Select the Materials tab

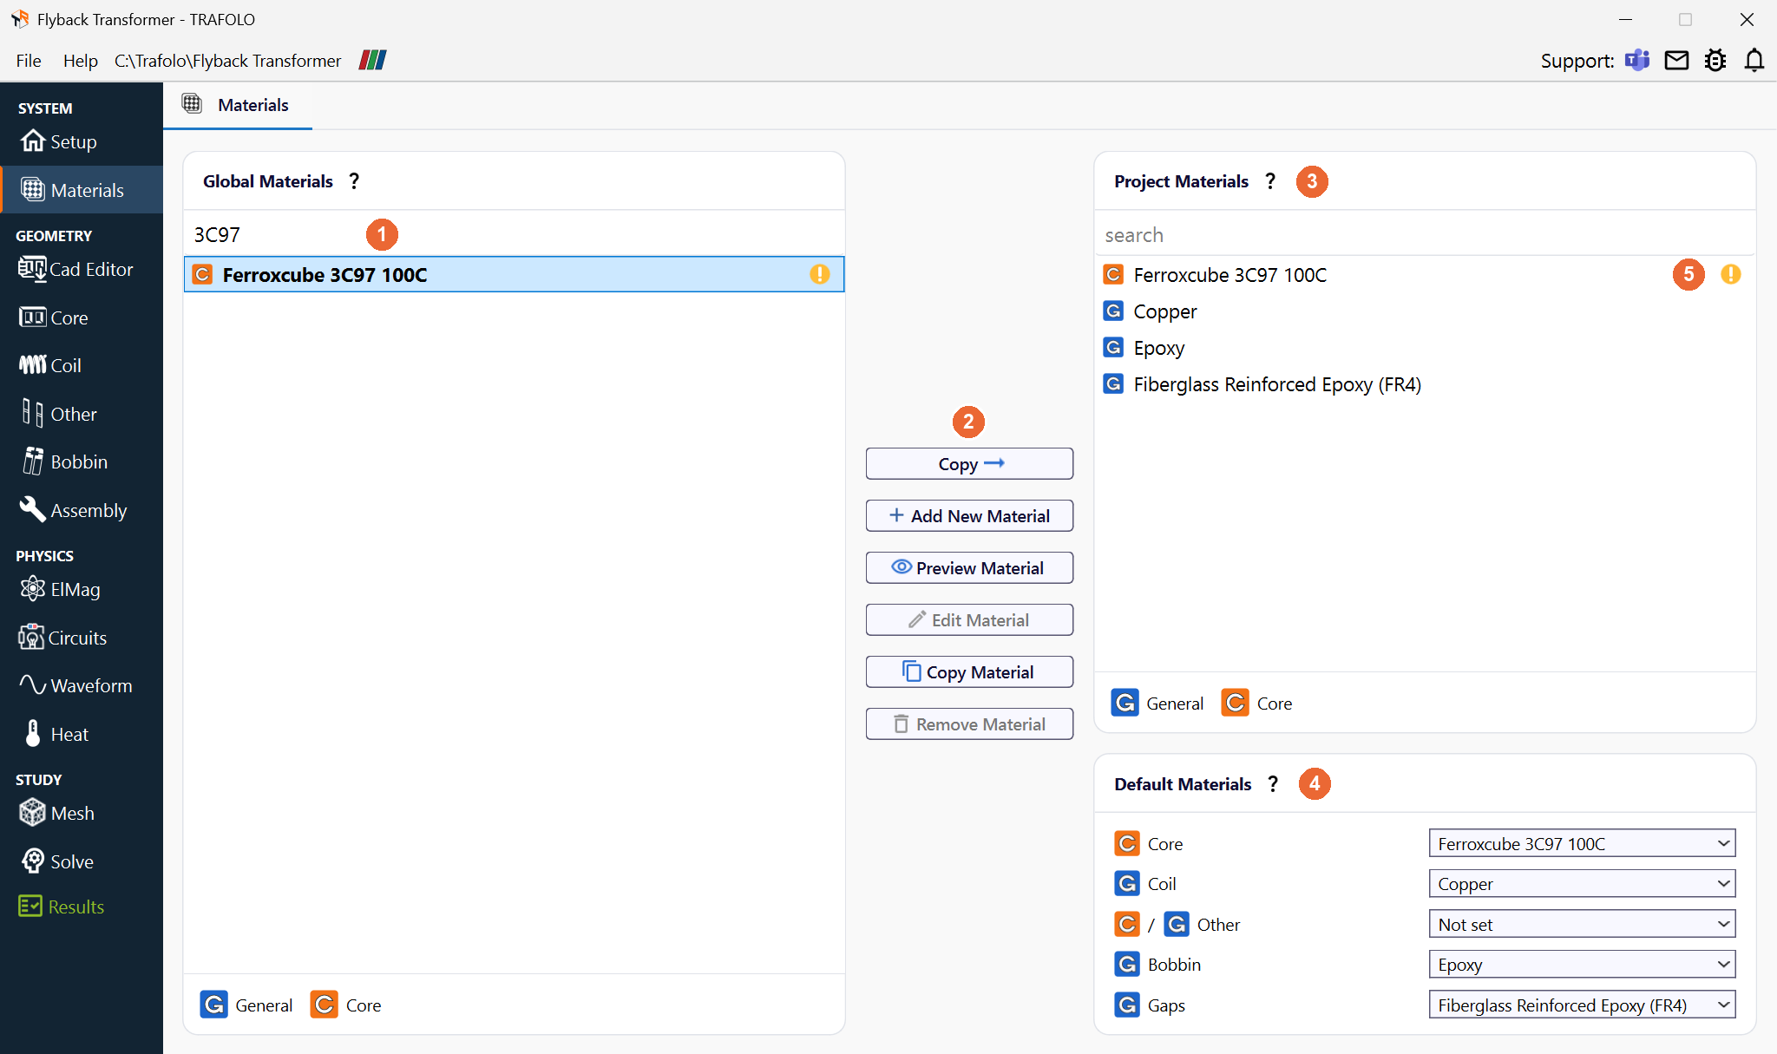tap(238, 105)
